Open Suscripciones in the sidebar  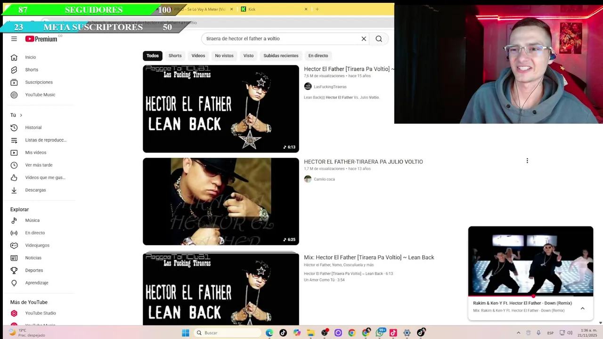[39, 82]
